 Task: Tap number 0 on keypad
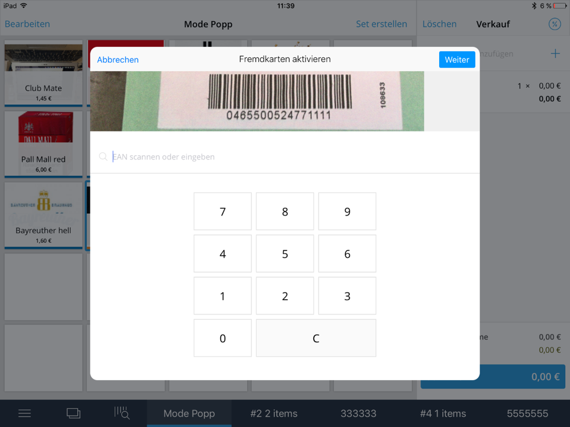pos(223,338)
